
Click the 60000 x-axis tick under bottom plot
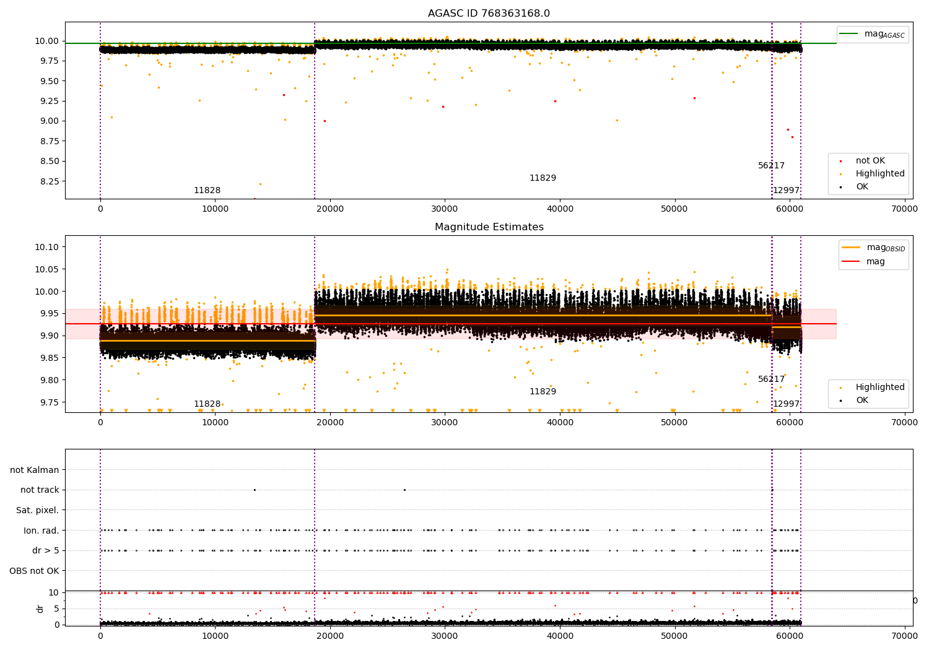pyautogui.click(x=790, y=636)
